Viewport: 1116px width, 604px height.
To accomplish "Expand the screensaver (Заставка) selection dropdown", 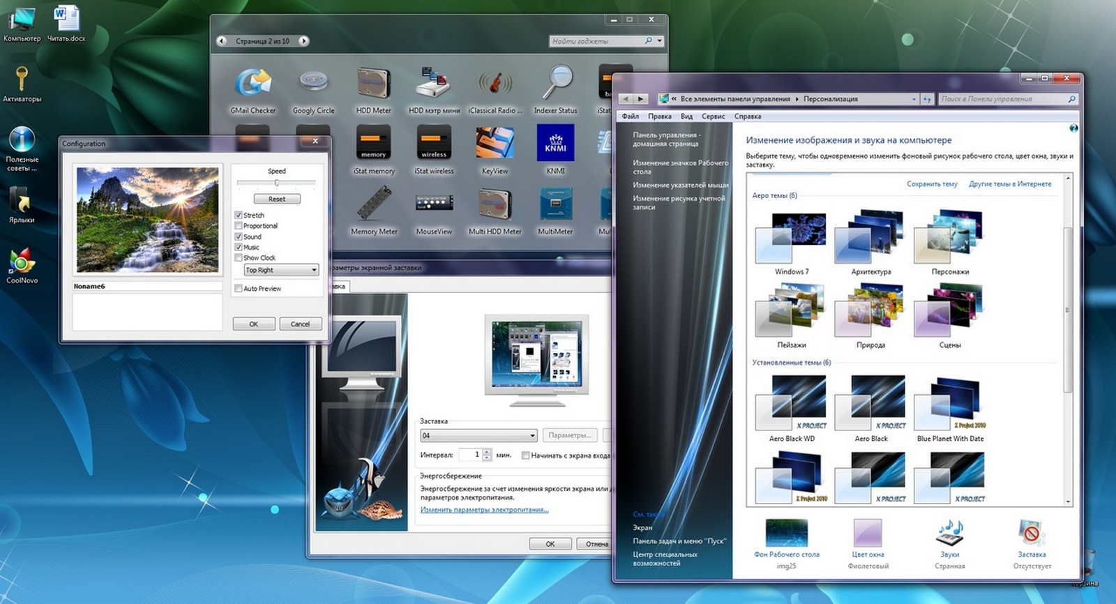I will pyautogui.click(x=532, y=436).
